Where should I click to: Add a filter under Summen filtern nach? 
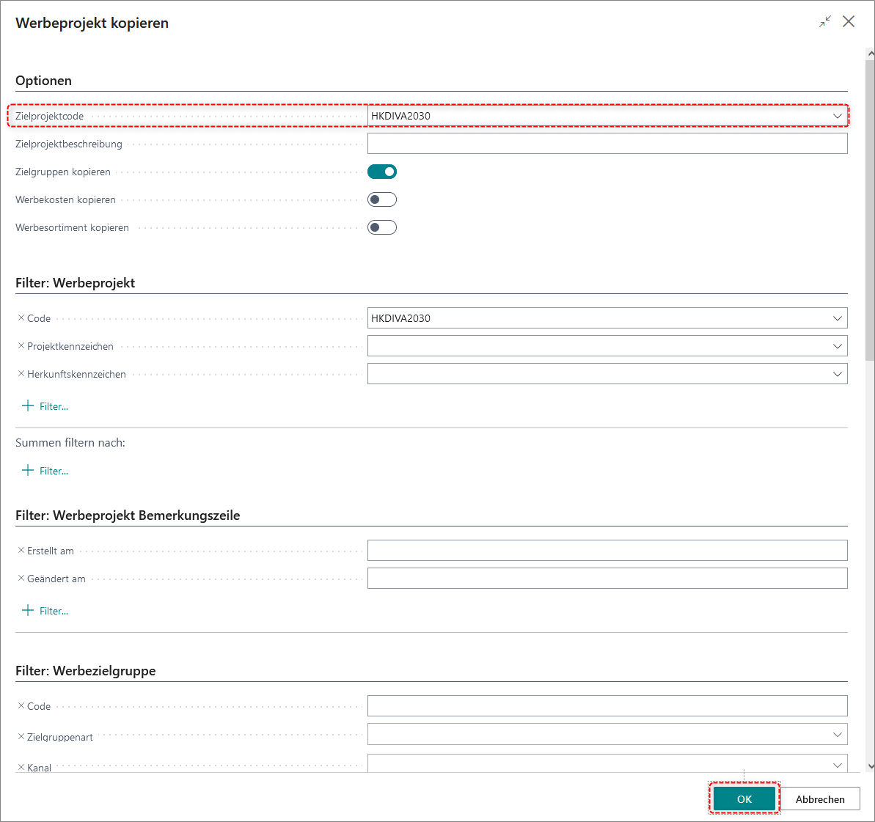45,471
